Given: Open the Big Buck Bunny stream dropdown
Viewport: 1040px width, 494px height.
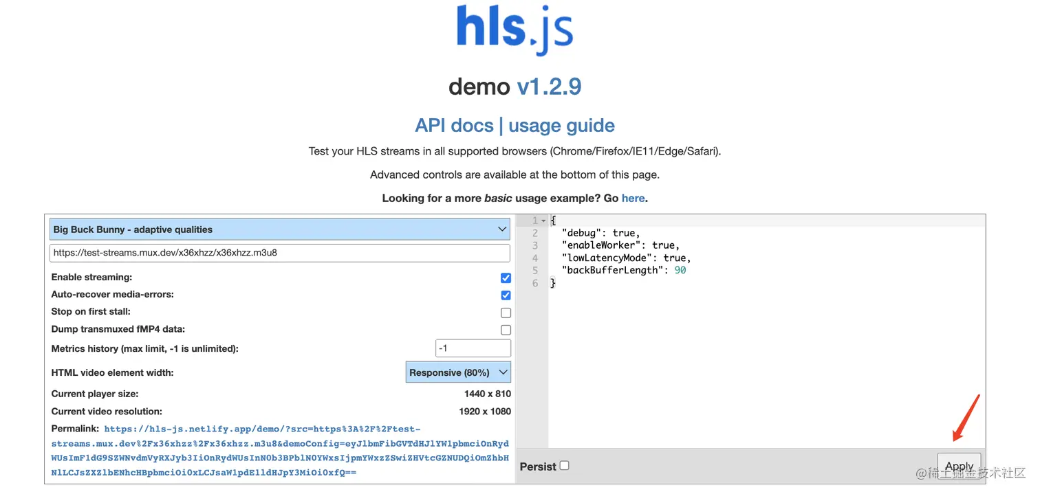Looking at the screenshot, I should (280, 229).
